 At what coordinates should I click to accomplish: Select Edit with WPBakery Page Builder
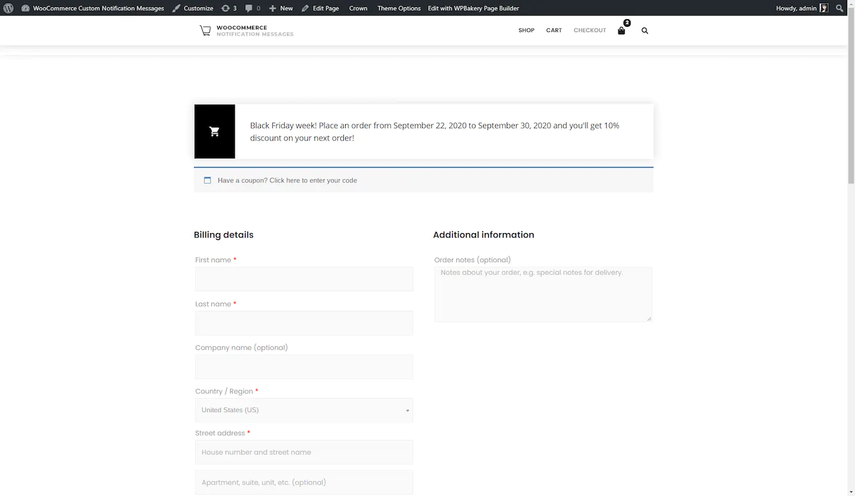point(474,8)
